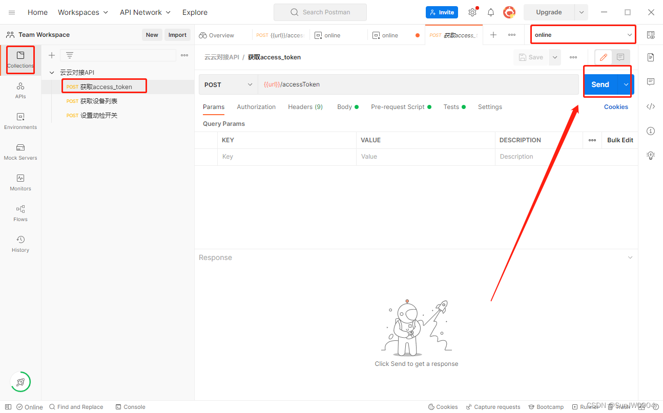The width and height of the screenshot is (663, 413).
Task: Switch to the Tests tab
Action: click(454, 107)
